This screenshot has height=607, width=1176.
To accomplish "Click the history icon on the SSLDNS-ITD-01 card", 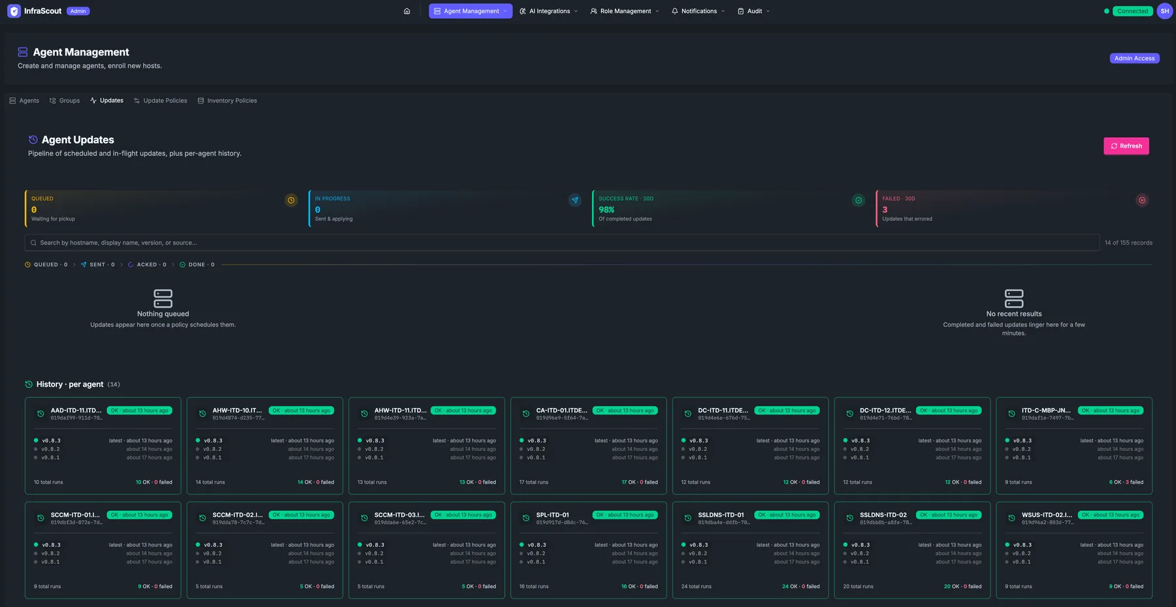I will [x=688, y=518].
